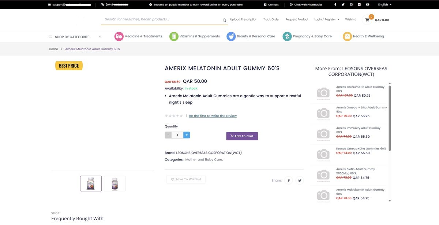Open the Track Order link
439x225 pixels.
pos(271,19)
